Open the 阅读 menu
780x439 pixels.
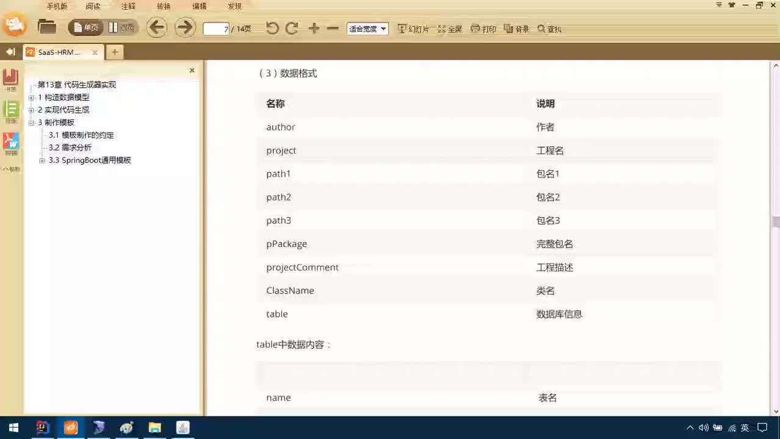pos(93,6)
